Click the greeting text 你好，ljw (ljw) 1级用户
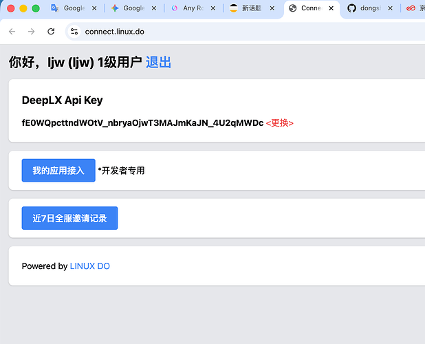The height and width of the screenshot is (344, 425). [x=76, y=63]
